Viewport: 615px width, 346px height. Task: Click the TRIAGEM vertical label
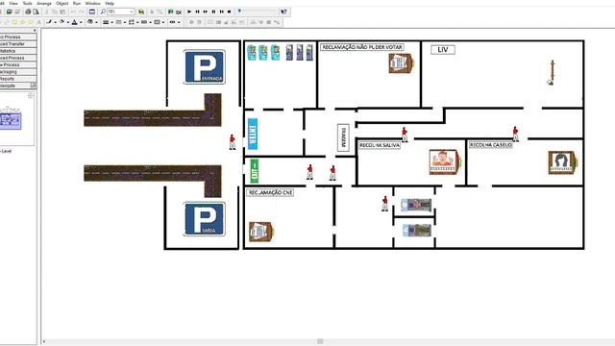(343, 137)
